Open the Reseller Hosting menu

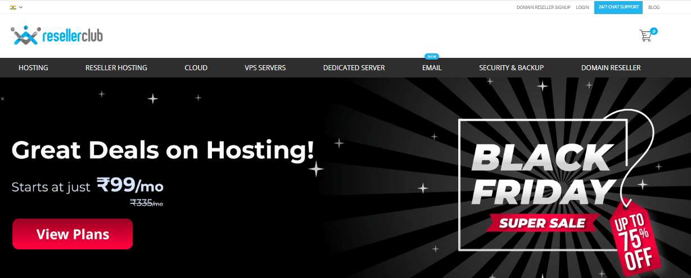pyautogui.click(x=116, y=67)
